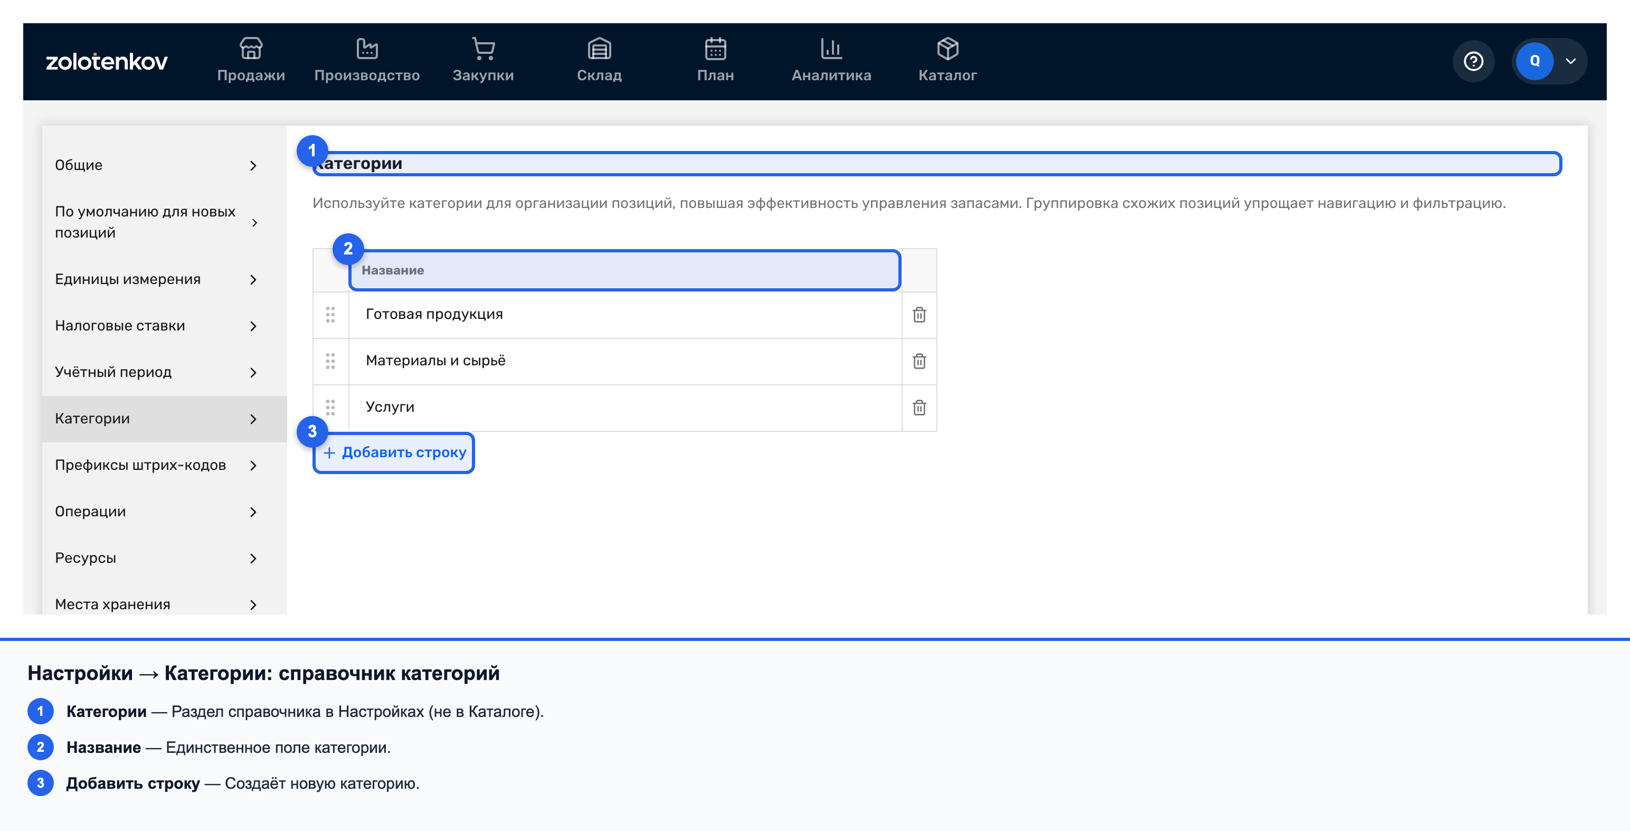Open the Продажи section icon
The image size is (1630, 831).
(x=251, y=48)
